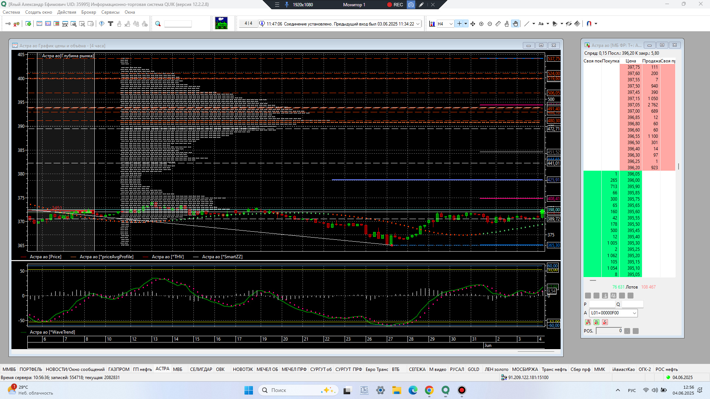This screenshot has width=710, height=399.
Task: Toggle the hand pan mode
Action: tap(515, 24)
